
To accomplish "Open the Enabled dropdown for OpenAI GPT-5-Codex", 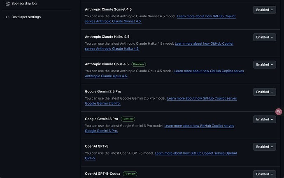I will click(264, 174).
